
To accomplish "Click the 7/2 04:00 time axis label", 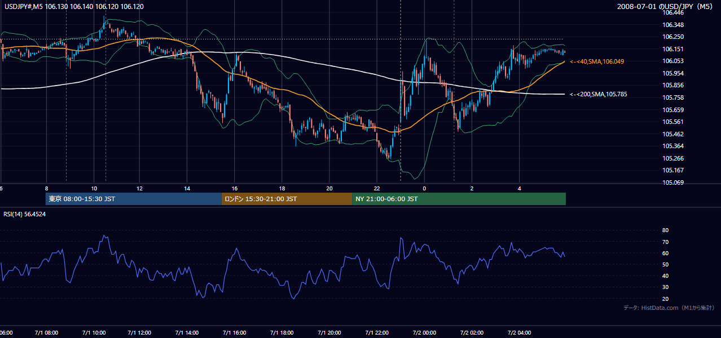I will (x=519, y=332).
